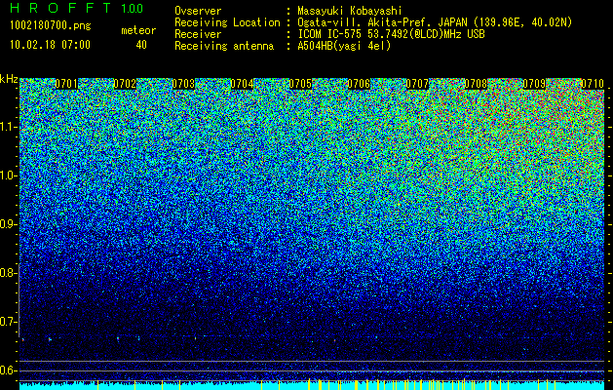Click the 'Ovserver' field label

[x=198, y=11]
